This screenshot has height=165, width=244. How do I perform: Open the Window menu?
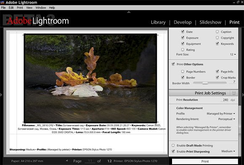tap(41, 8)
